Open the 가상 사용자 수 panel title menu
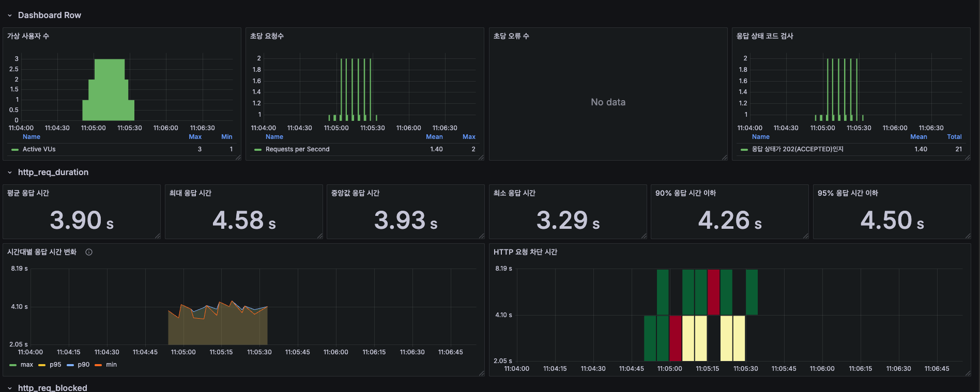 click(28, 36)
